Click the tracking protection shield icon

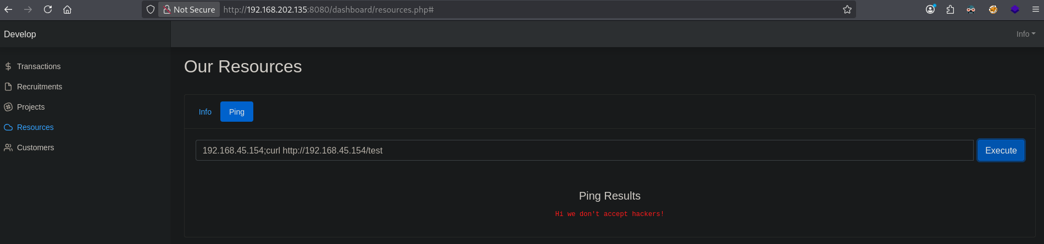151,9
